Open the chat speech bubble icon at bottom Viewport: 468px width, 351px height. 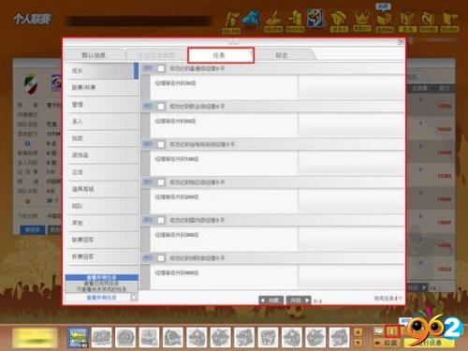click(x=378, y=331)
